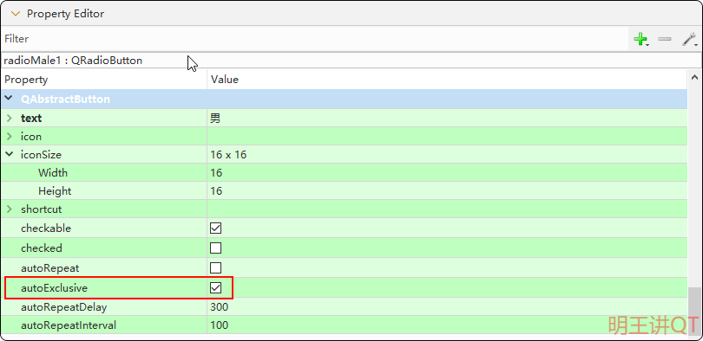Select the icon property value cell
Screen dimensions: 703x341
pos(447,136)
